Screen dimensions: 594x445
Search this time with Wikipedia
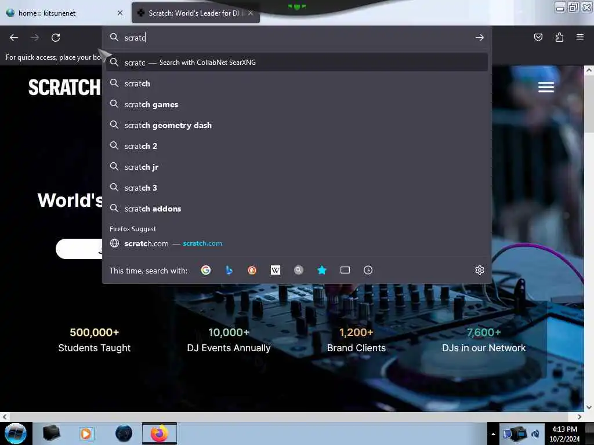tap(276, 270)
